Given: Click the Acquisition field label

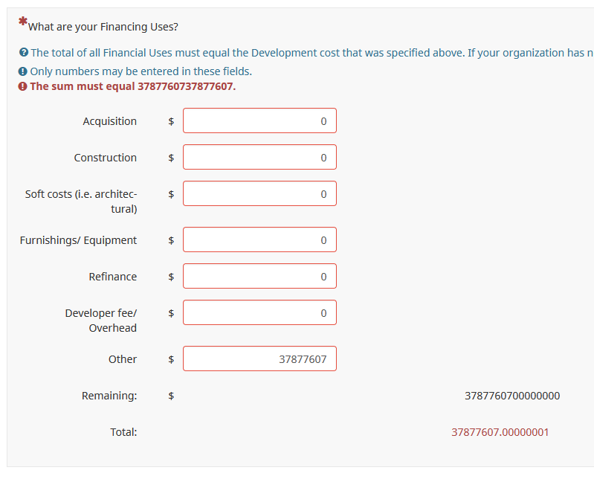Looking at the screenshot, I should 109,121.
